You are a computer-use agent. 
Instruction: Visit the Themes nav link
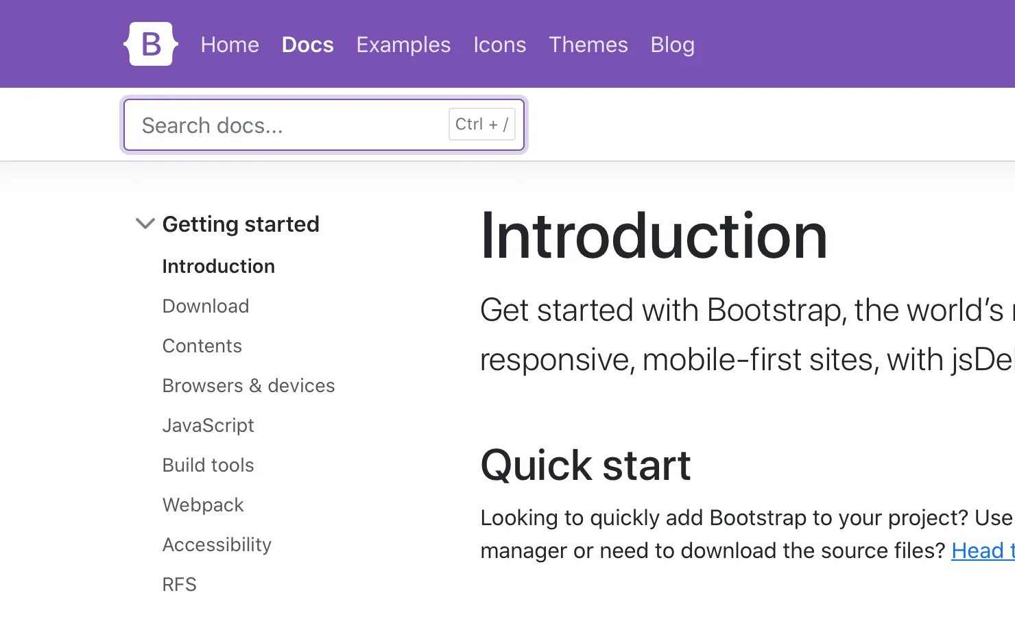coord(588,45)
